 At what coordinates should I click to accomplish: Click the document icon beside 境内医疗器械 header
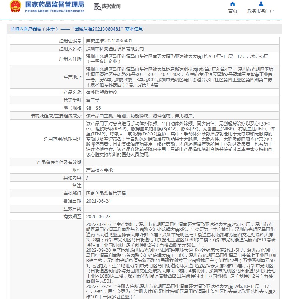click(12, 29)
